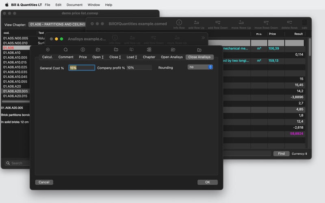Open the Document menu
This screenshot has height=203, width=325.
click(74, 5)
